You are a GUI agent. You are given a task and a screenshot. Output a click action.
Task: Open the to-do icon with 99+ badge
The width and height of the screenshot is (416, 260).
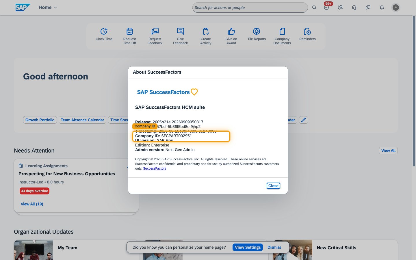click(326, 8)
